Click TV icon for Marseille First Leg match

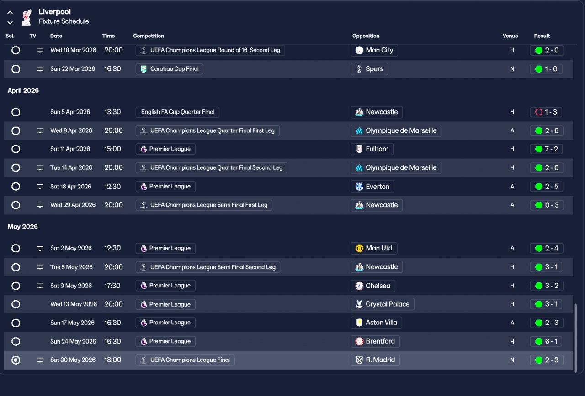[40, 131]
